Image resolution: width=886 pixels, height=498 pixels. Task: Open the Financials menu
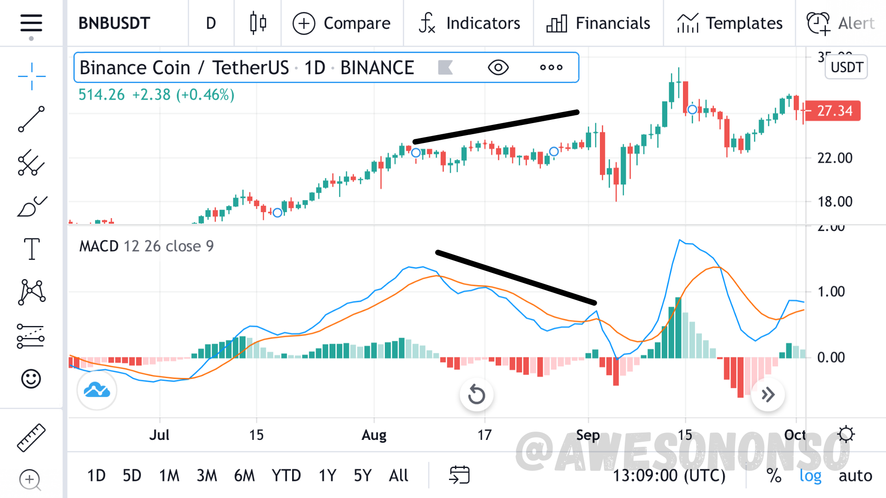tap(599, 23)
